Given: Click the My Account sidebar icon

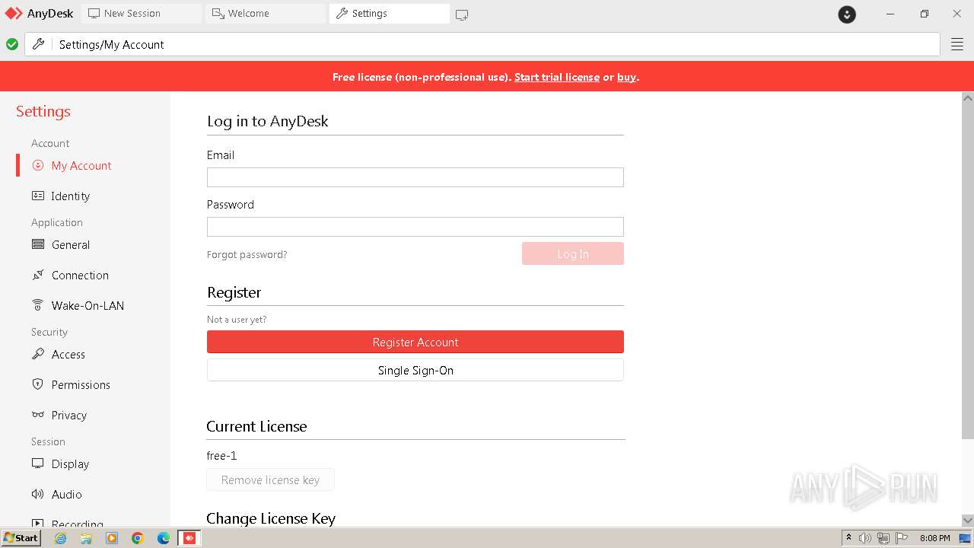Looking at the screenshot, I should point(38,165).
